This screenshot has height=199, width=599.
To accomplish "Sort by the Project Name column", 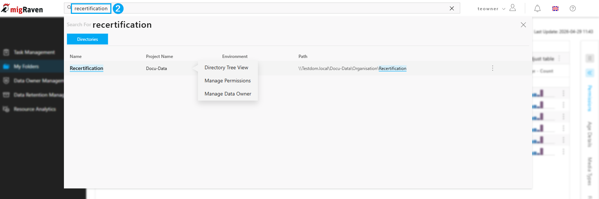I will click(x=160, y=56).
